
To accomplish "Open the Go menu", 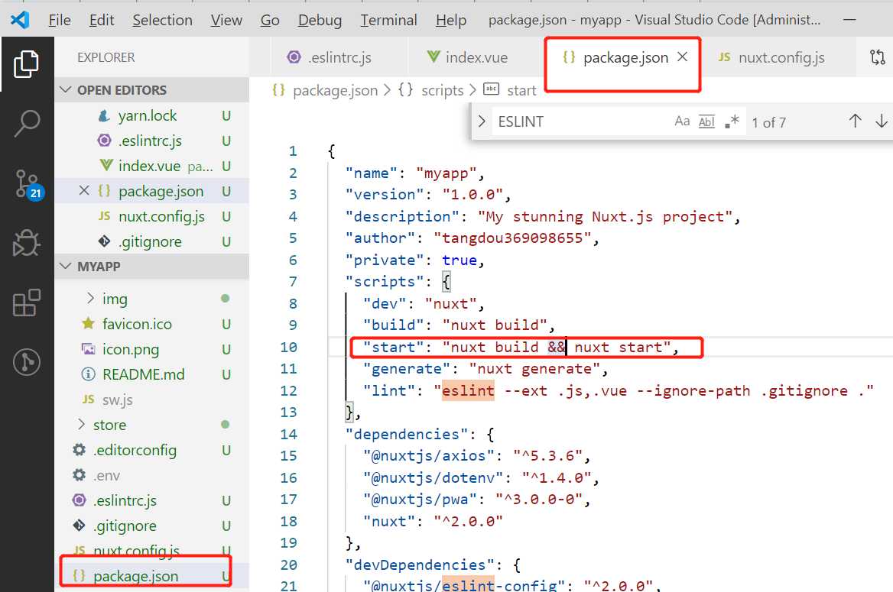I will [x=270, y=20].
